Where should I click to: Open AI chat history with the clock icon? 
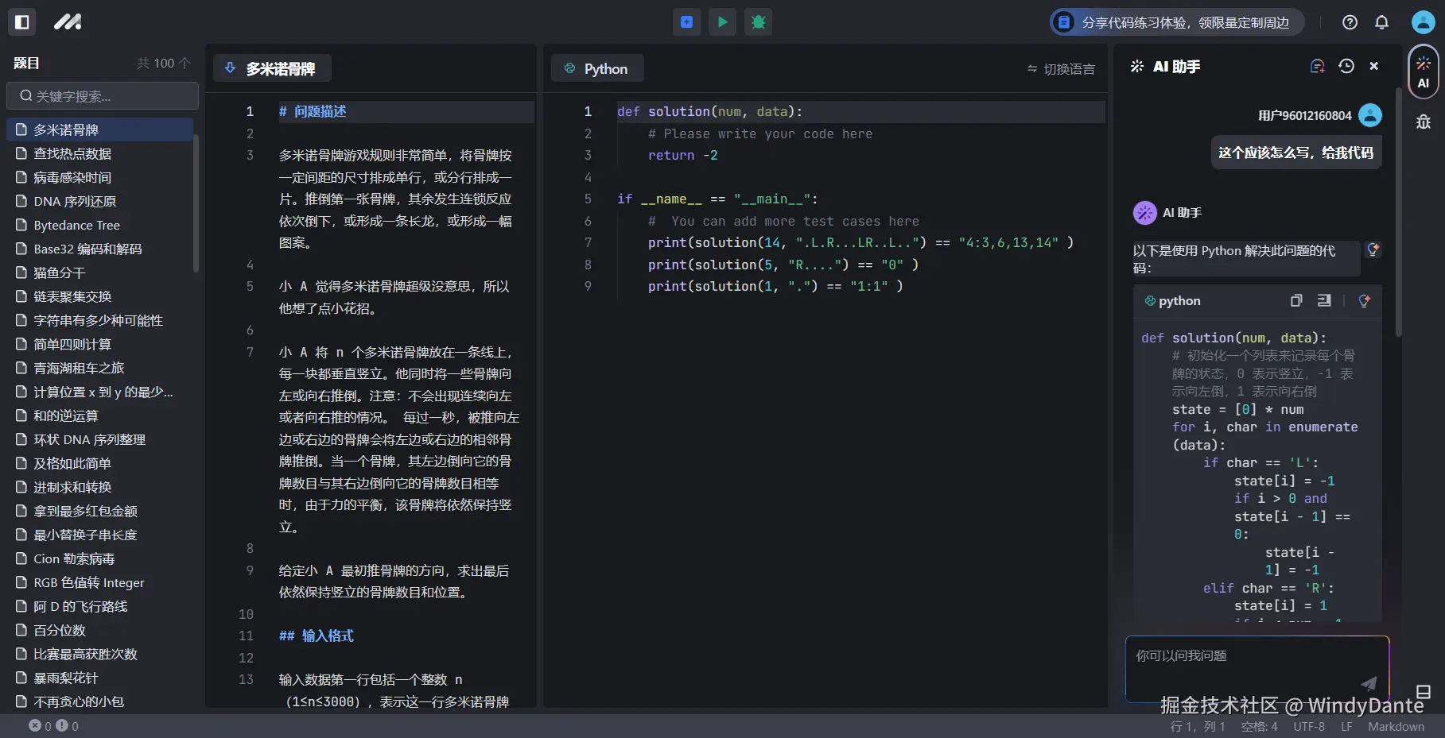[1346, 66]
